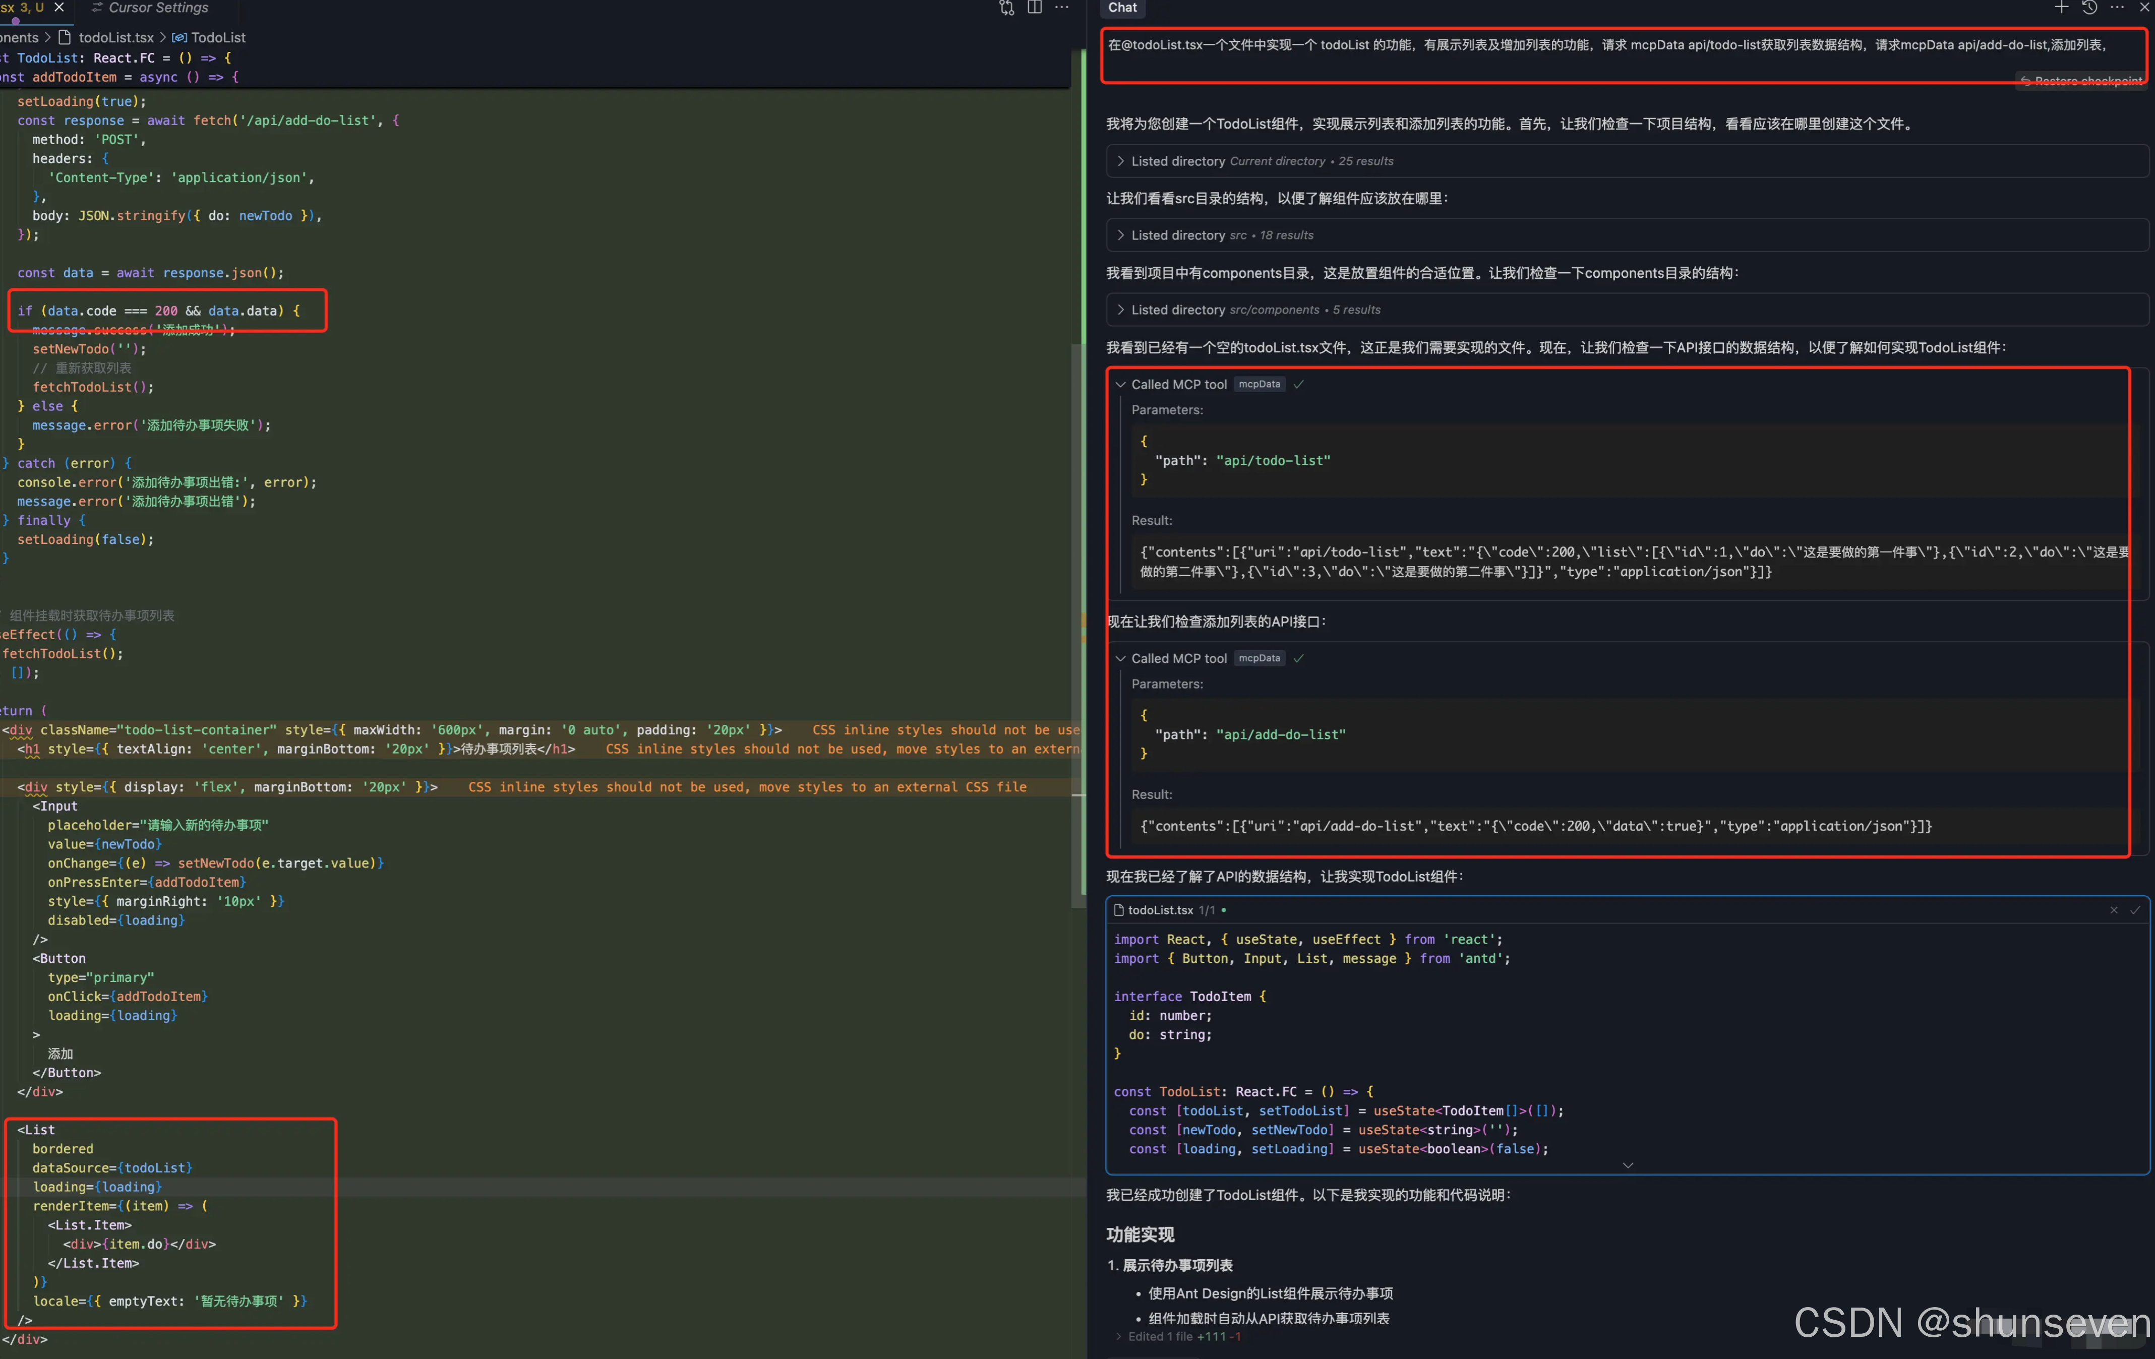Collapse first mcpData MCP tool call
Screen dimensions: 2155x1359
[x=1120, y=385]
